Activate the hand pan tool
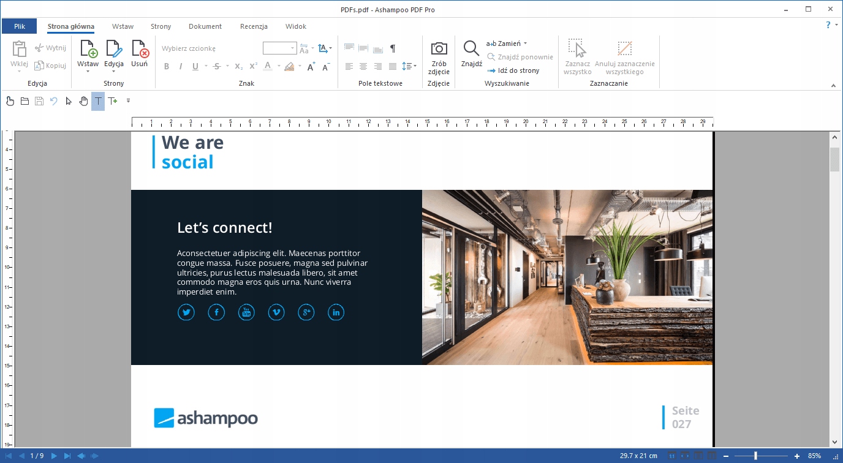Screen dimensions: 843x463 (84, 101)
